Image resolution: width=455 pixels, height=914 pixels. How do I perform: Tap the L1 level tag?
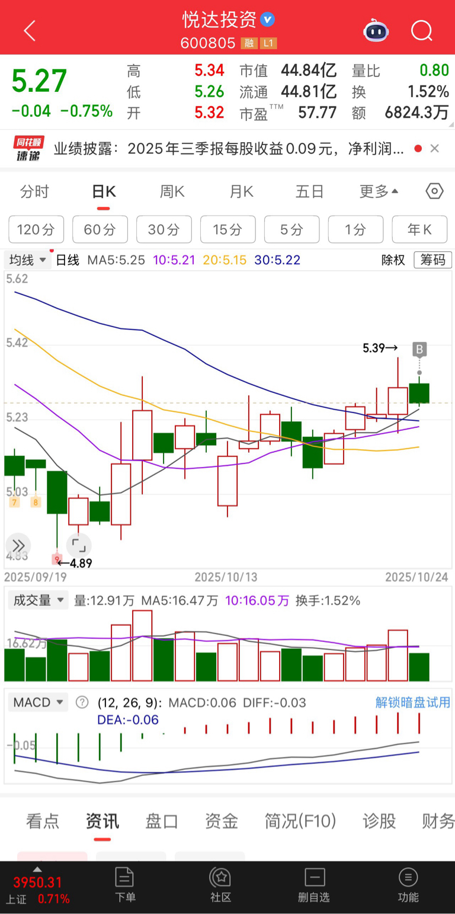coord(268,43)
